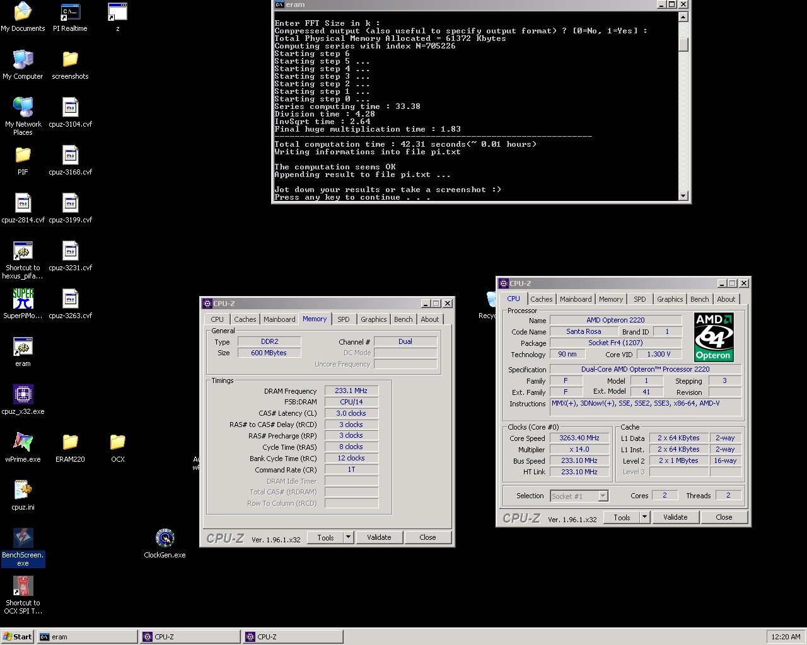Click the Core Speed 3263.40 MHz value
The width and height of the screenshot is (807, 645).
pos(579,438)
